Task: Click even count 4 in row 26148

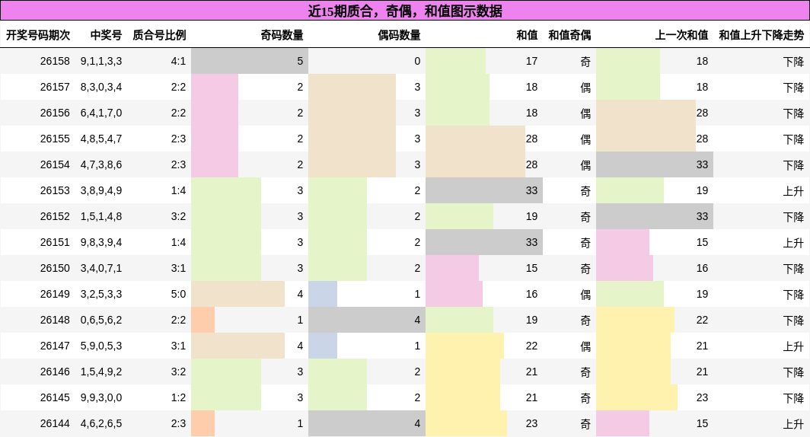Action: [x=417, y=320]
